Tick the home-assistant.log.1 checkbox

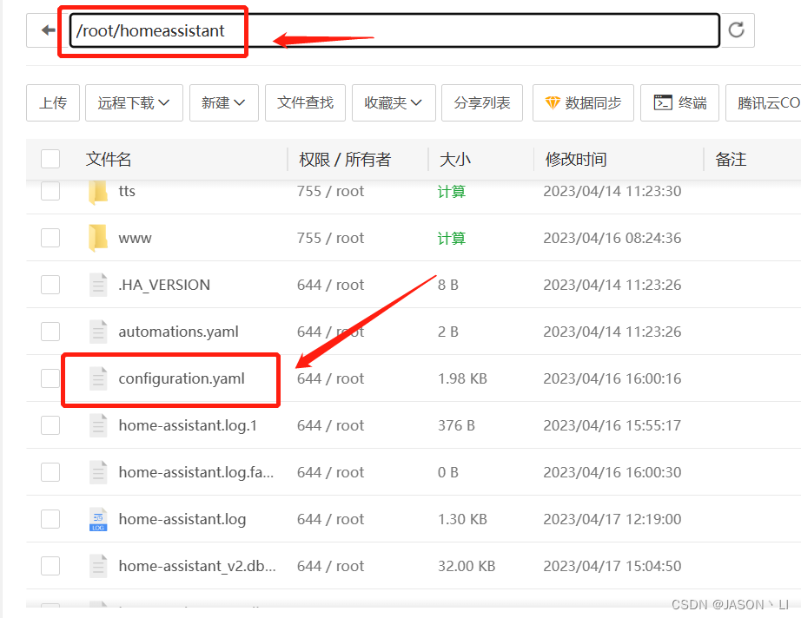pyautogui.click(x=50, y=425)
